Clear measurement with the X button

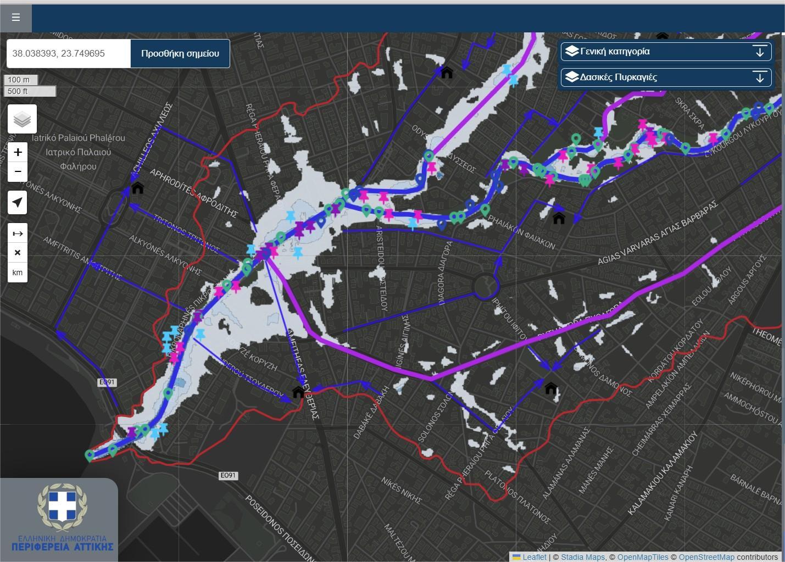[18, 253]
